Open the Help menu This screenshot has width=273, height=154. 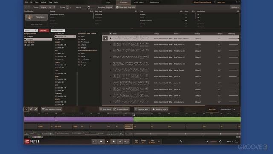click(x=56, y=2)
